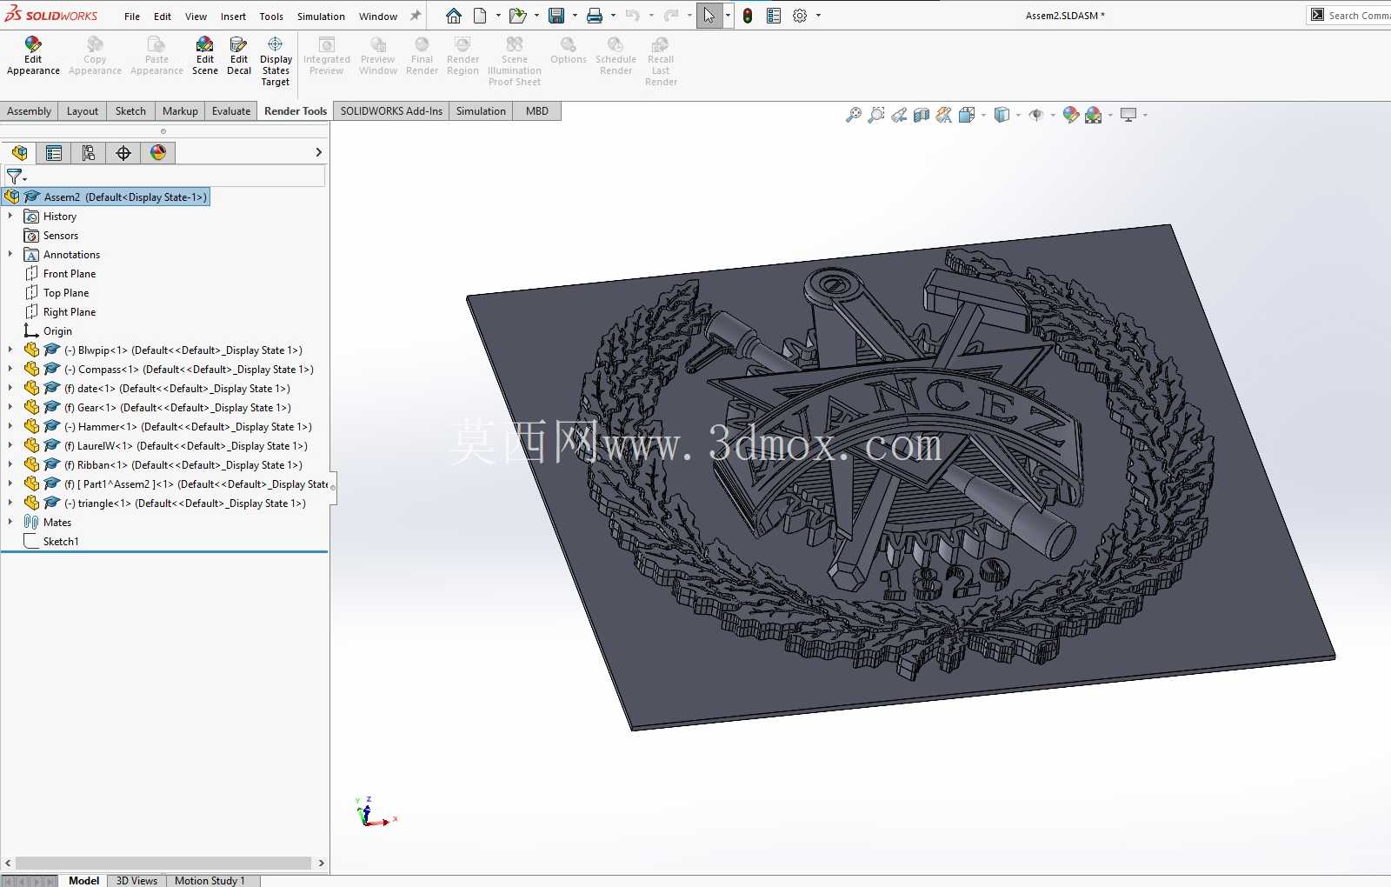
Task: Click Zoom to Fit in view toolbar
Action: pyautogui.click(x=854, y=115)
